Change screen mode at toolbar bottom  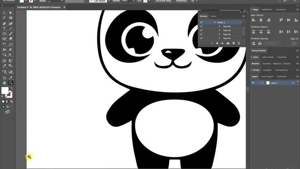7,112
